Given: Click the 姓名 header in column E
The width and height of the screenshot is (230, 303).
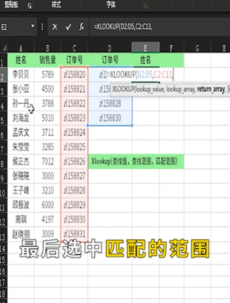Looking at the screenshot, I should pos(146,60).
